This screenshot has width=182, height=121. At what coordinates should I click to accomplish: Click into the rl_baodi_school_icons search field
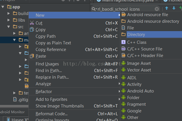[125, 9]
